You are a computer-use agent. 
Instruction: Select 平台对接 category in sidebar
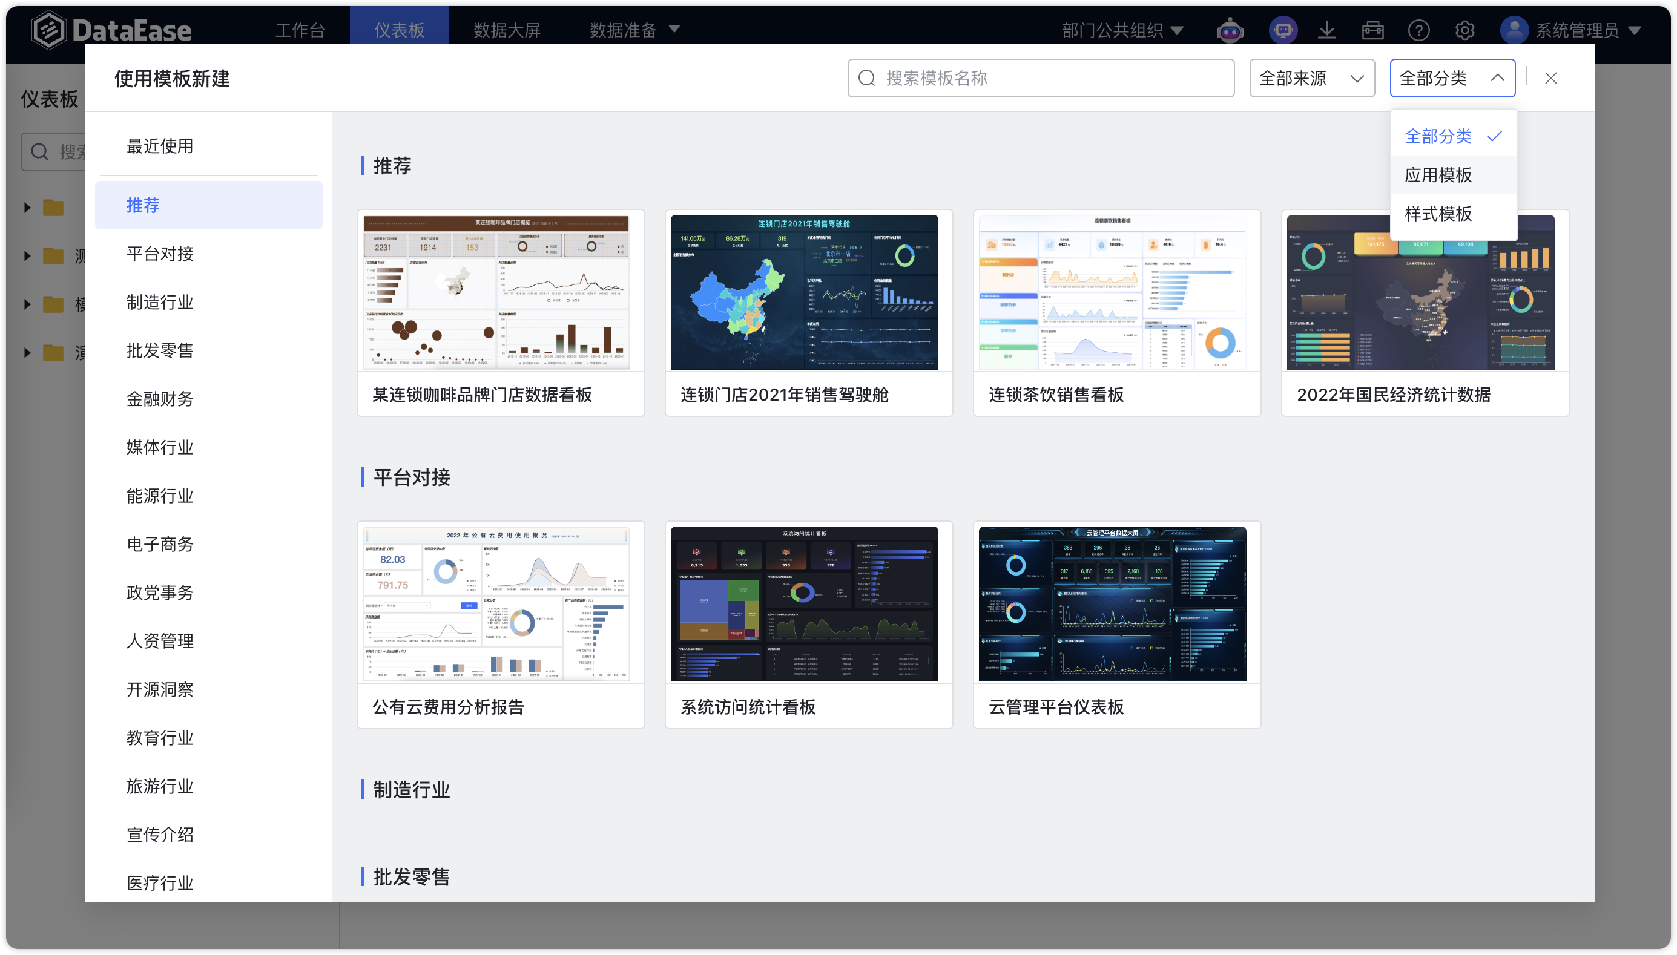click(209, 254)
